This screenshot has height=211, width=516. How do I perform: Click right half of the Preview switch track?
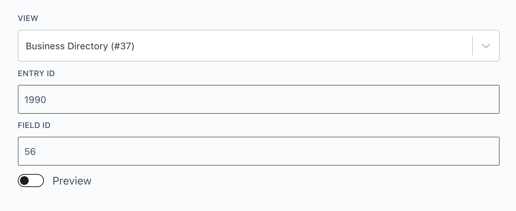point(37,181)
